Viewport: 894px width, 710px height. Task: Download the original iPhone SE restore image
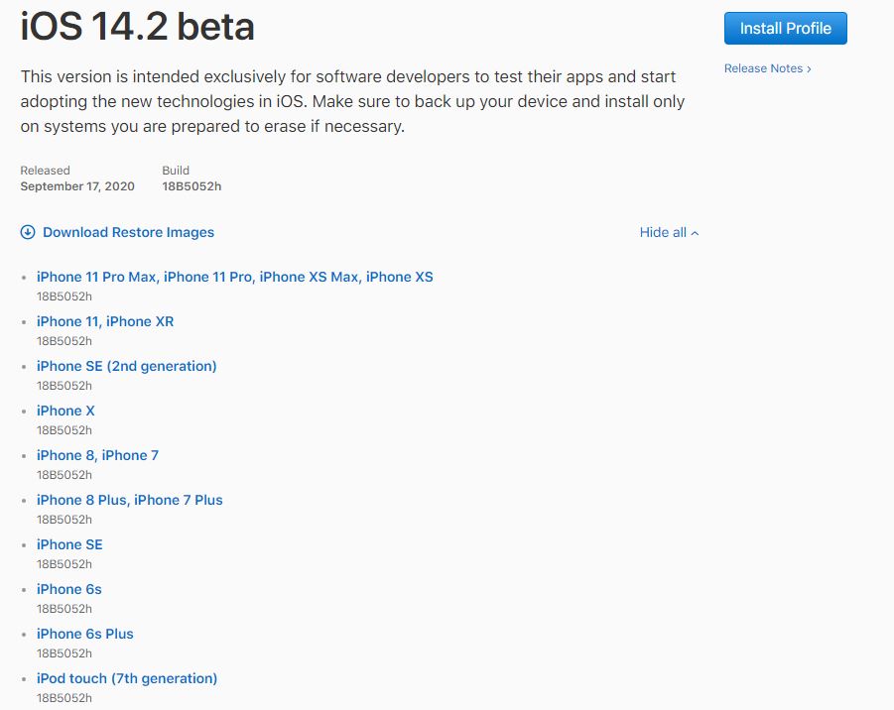pos(69,544)
